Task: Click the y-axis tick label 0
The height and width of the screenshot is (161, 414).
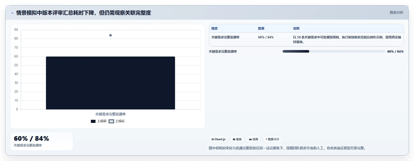Action: [x=17, y=109]
